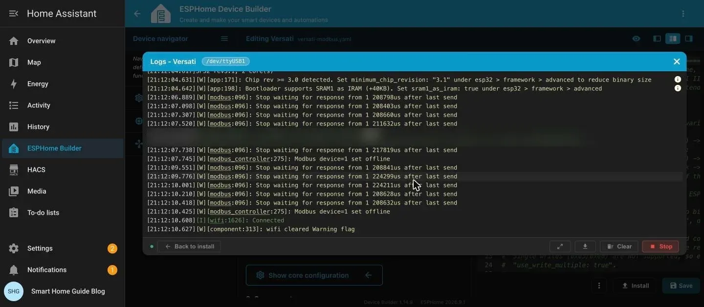Download the logs
704x307 pixels.
pyautogui.click(x=585, y=246)
